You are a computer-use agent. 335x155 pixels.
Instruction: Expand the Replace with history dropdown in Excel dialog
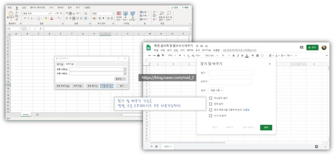125,74
